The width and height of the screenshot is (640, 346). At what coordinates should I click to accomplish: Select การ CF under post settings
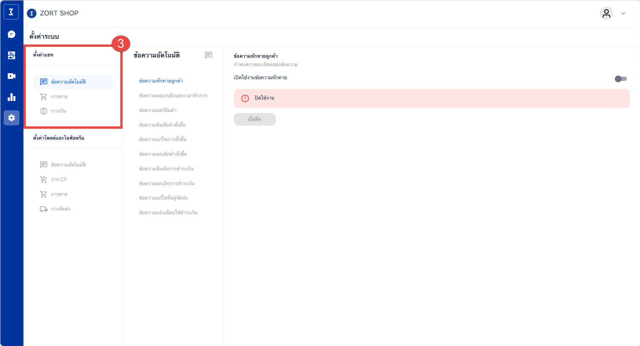(59, 180)
